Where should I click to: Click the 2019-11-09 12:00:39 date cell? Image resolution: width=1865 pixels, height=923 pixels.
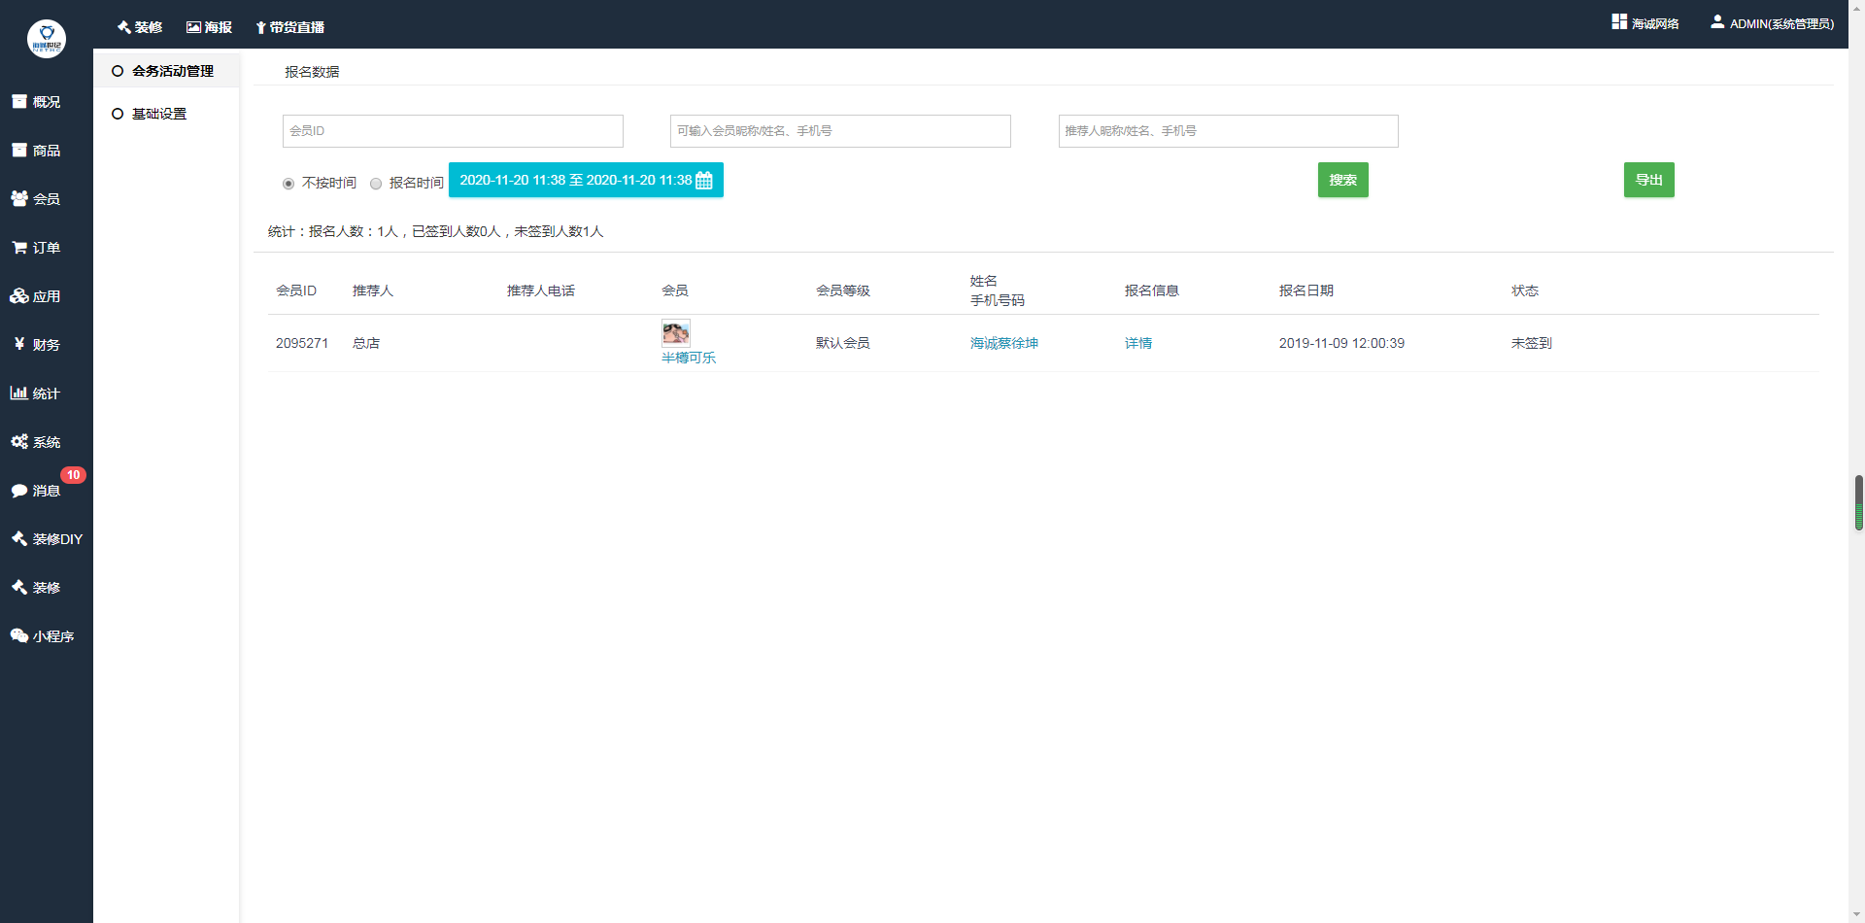1341,343
